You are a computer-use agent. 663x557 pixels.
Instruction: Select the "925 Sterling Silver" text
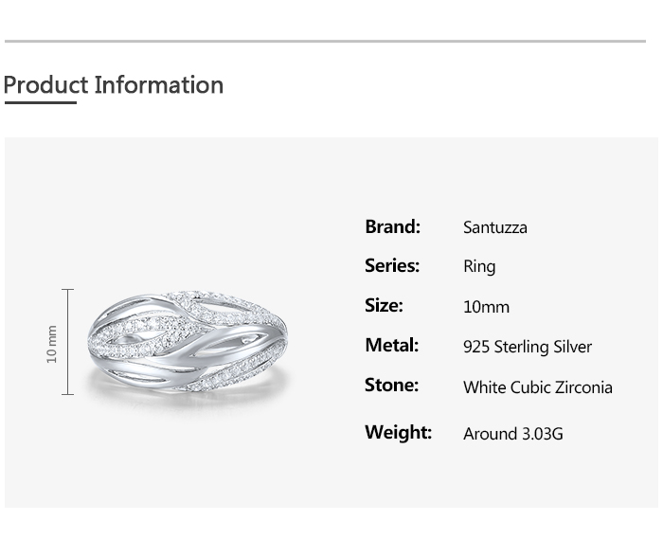click(527, 347)
